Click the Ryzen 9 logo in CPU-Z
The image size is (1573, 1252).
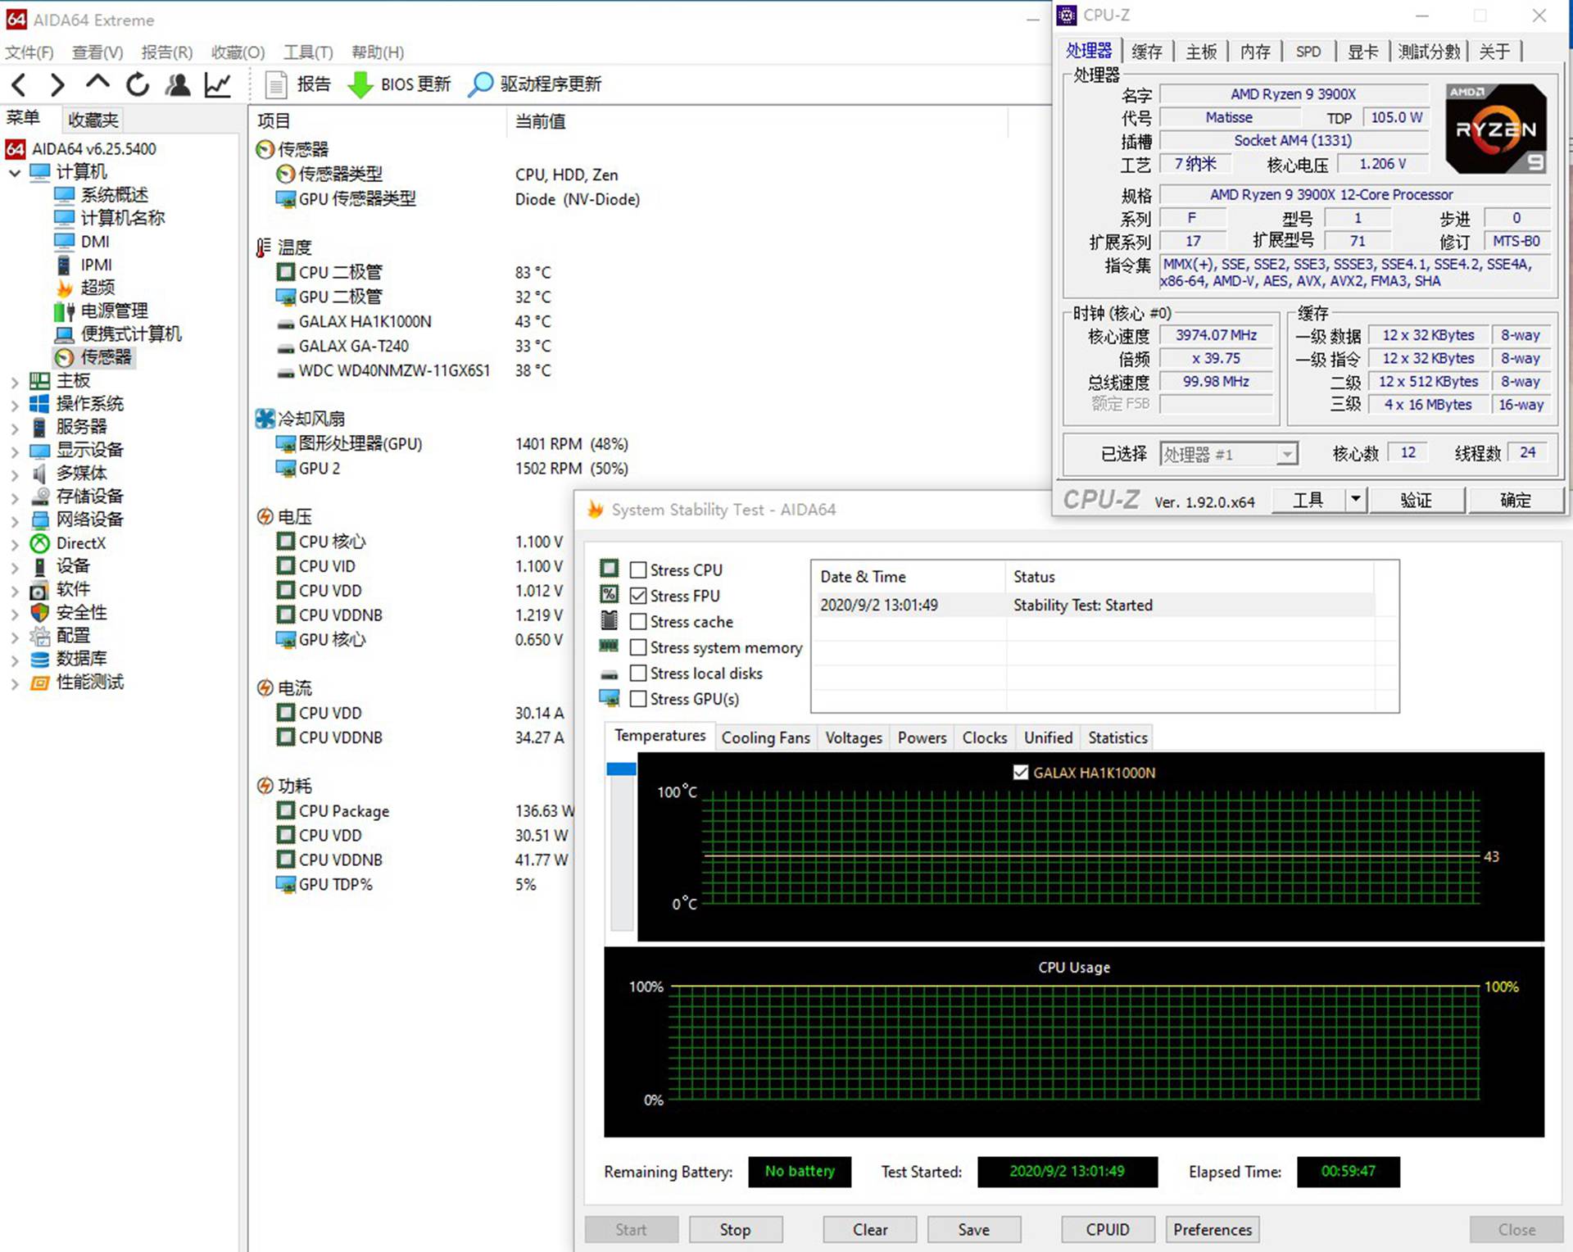point(1496,129)
